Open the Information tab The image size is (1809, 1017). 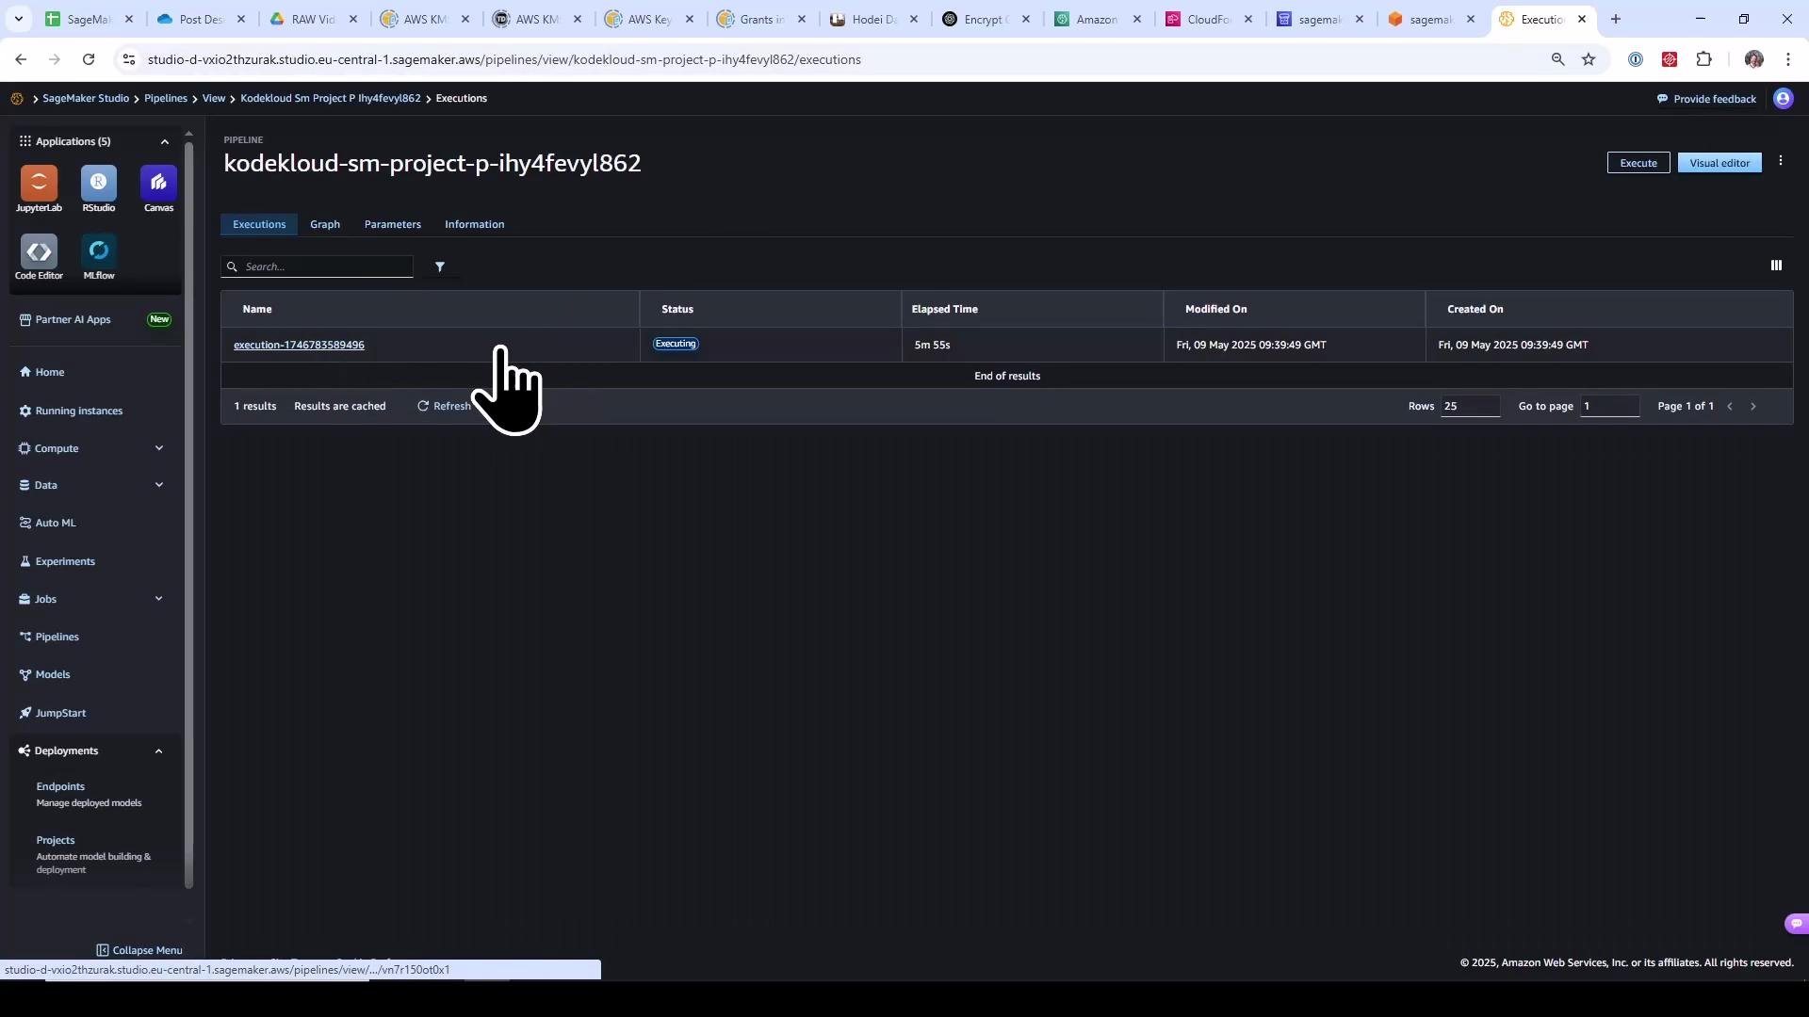475,224
